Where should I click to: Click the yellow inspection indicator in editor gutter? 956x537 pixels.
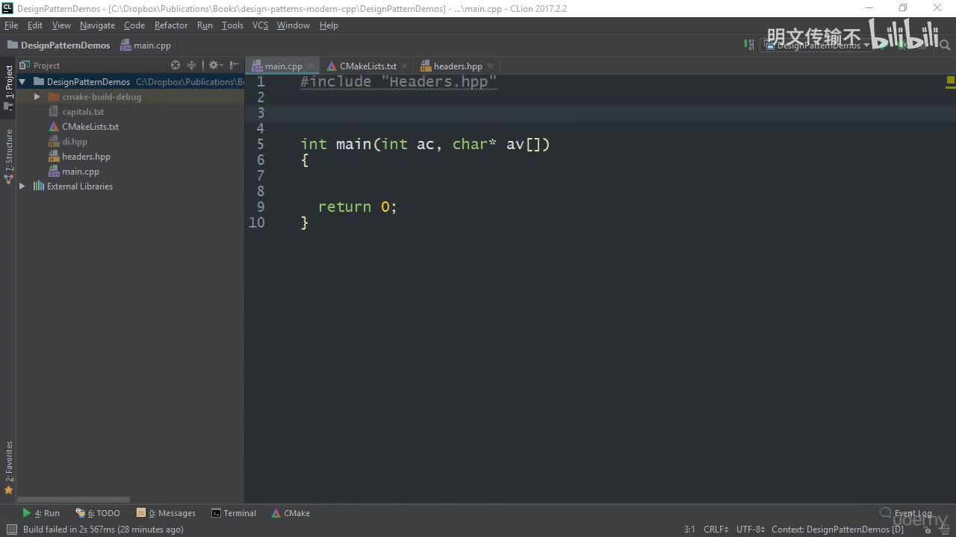pos(951,81)
